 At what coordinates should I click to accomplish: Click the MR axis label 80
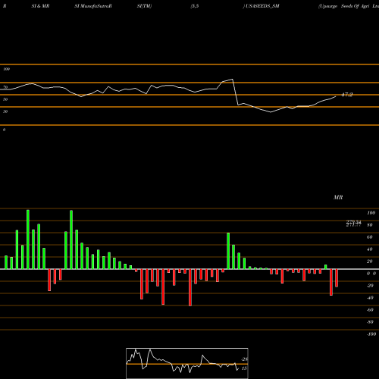click(x=370, y=225)
